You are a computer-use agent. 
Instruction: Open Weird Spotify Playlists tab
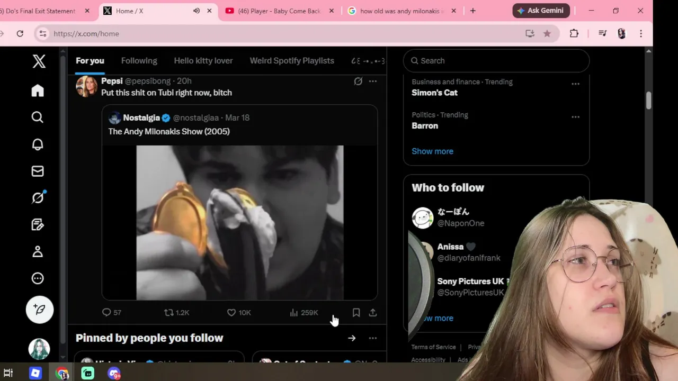pyautogui.click(x=292, y=61)
